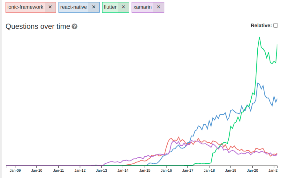The height and width of the screenshot is (178, 281).
Task: Click the Jan-17 axis label
Action: point(188,170)
